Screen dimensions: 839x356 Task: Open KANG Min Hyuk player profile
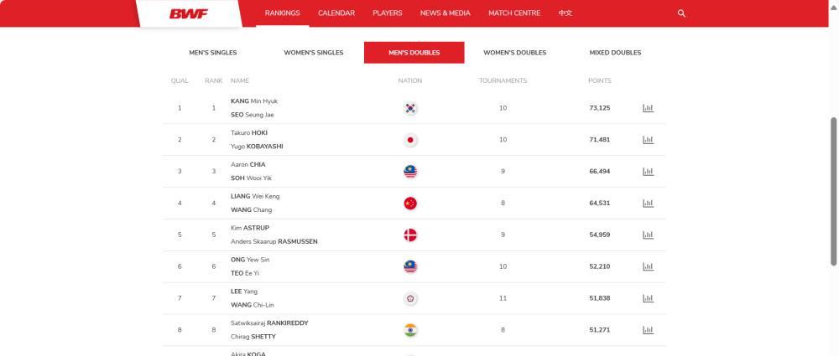coord(254,101)
